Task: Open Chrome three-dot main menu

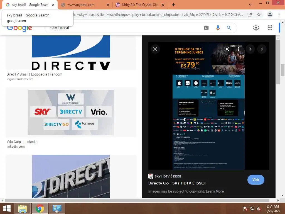Action: pyautogui.click(x=279, y=14)
